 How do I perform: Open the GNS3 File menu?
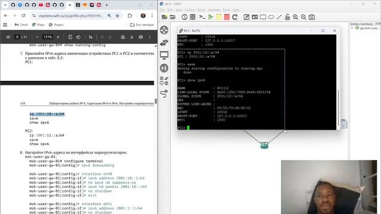point(162,10)
